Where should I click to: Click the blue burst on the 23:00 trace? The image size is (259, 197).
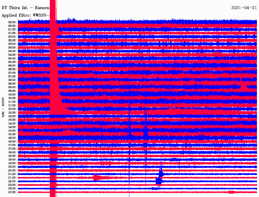(x=155, y=188)
